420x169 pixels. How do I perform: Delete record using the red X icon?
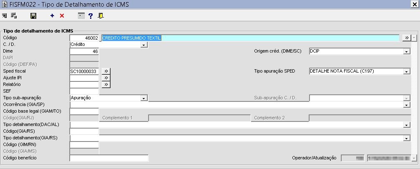(62, 16)
